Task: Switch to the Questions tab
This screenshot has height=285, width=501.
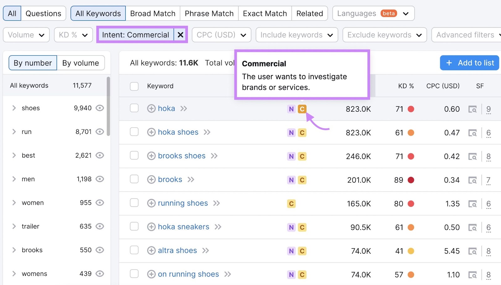Action: 44,13
